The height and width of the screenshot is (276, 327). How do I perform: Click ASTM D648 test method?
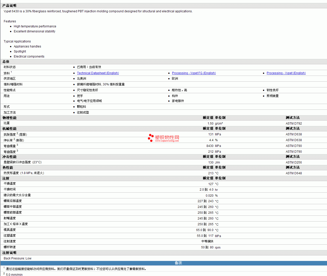pyautogui.click(x=294, y=173)
